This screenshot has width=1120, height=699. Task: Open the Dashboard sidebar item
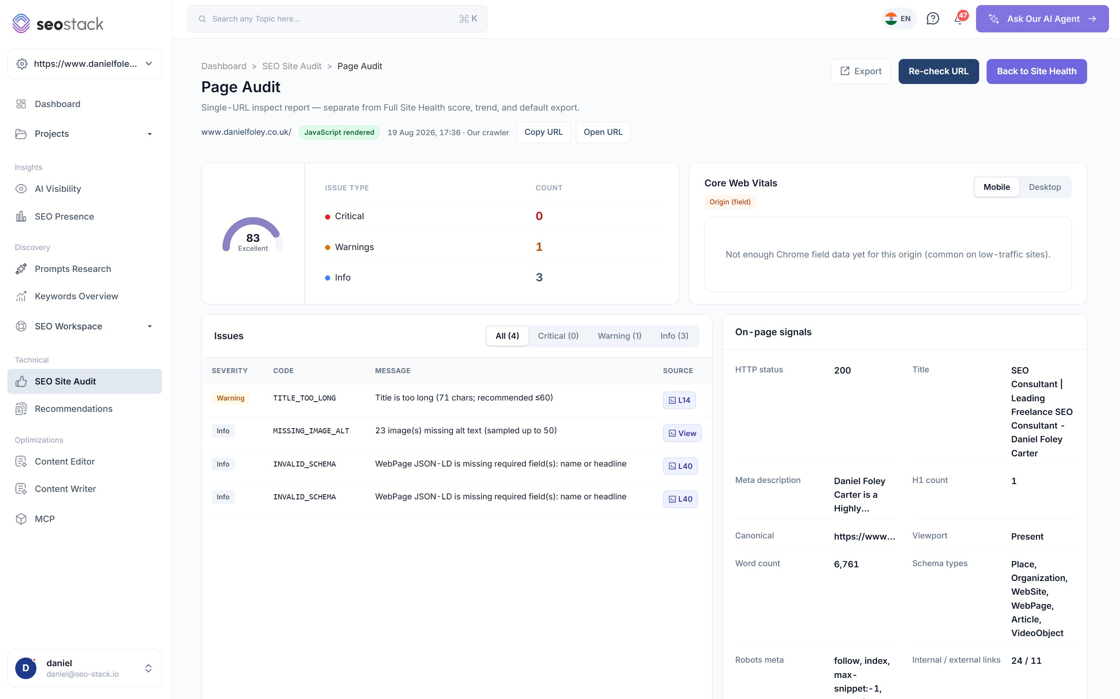click(x=84, y=104)
